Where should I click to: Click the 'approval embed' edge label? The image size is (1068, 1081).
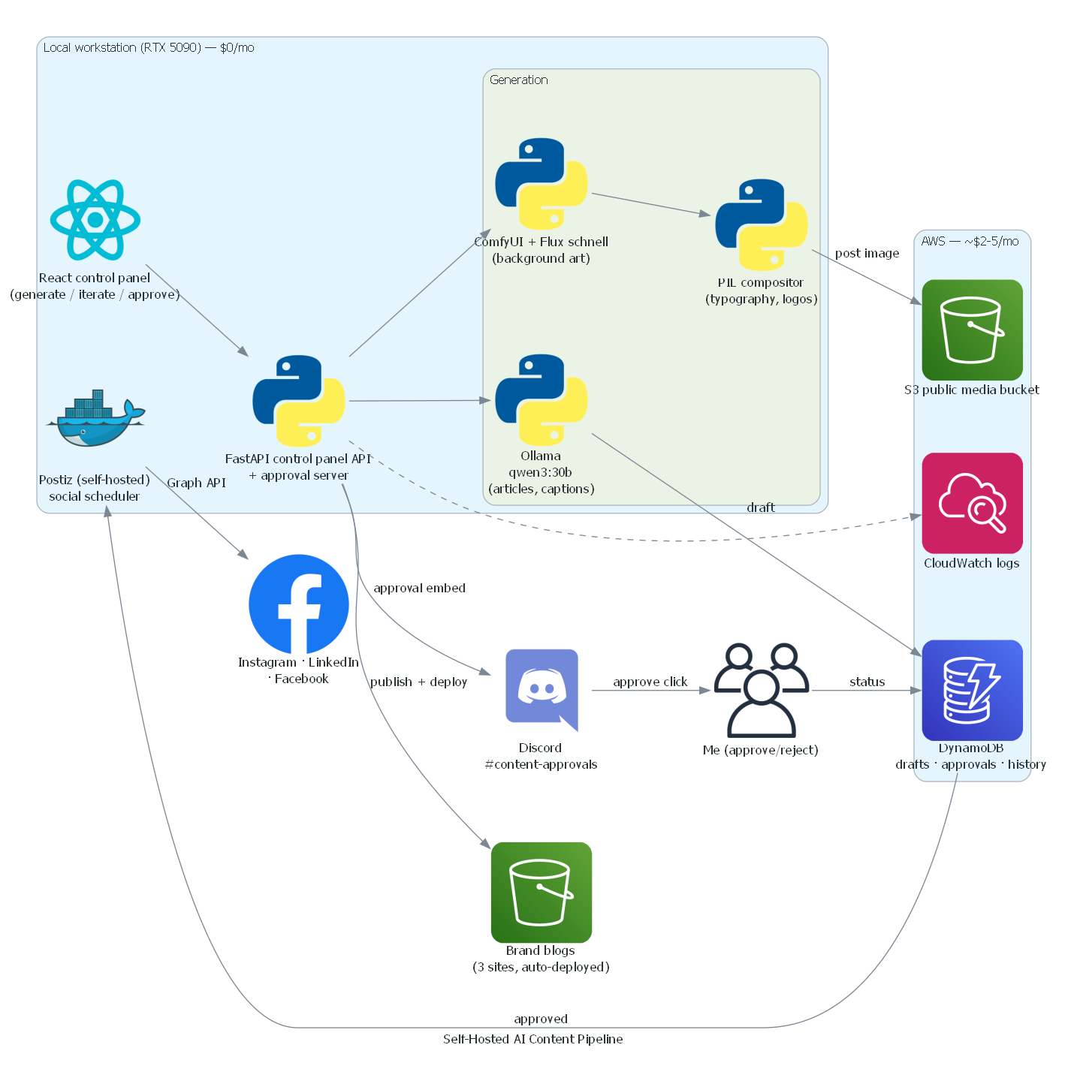coord(420,588)
